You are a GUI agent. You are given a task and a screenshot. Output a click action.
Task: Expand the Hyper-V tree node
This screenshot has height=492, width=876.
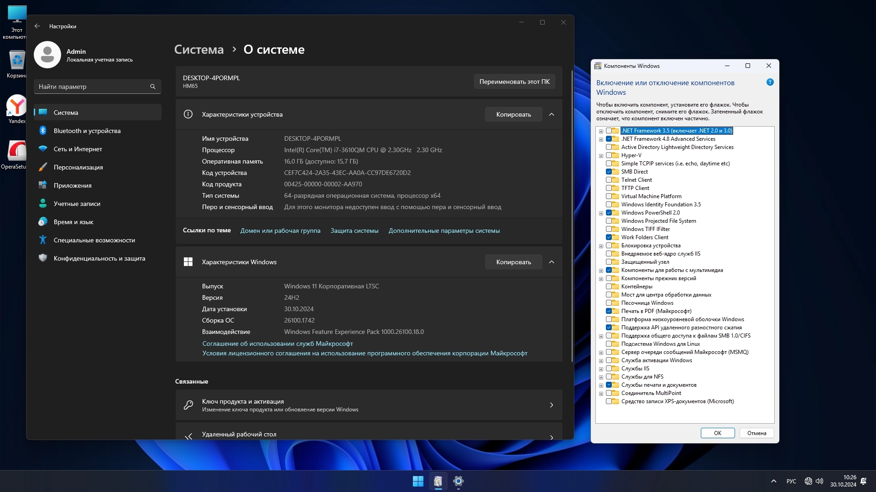(601, 156)
